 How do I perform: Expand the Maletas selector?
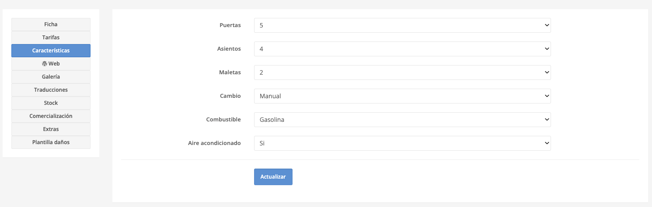click(402, 72)
